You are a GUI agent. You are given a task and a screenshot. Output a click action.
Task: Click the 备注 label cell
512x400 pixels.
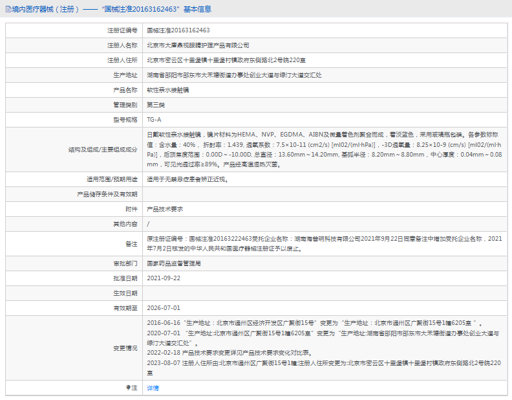(74, 244)
